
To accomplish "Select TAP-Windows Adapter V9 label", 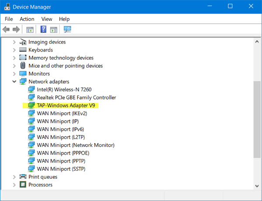I will click(66, 105).
